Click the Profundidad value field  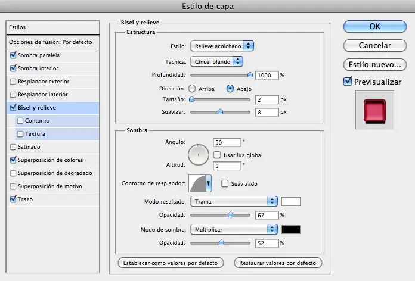[267, 76]
